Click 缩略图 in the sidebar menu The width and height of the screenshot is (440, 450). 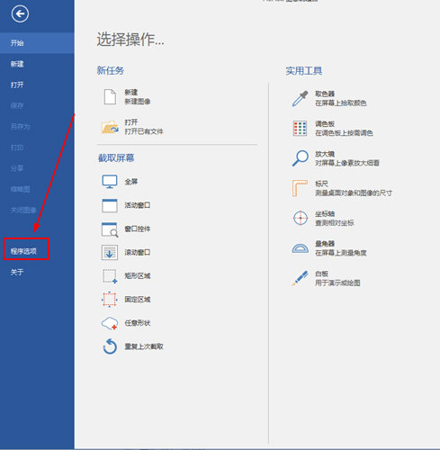(x=21, y=189)
